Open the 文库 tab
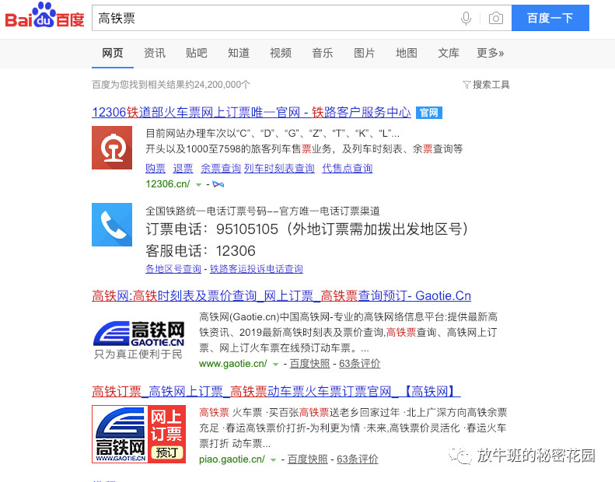This screenshot has width=615, height=482. click(449, 53)
